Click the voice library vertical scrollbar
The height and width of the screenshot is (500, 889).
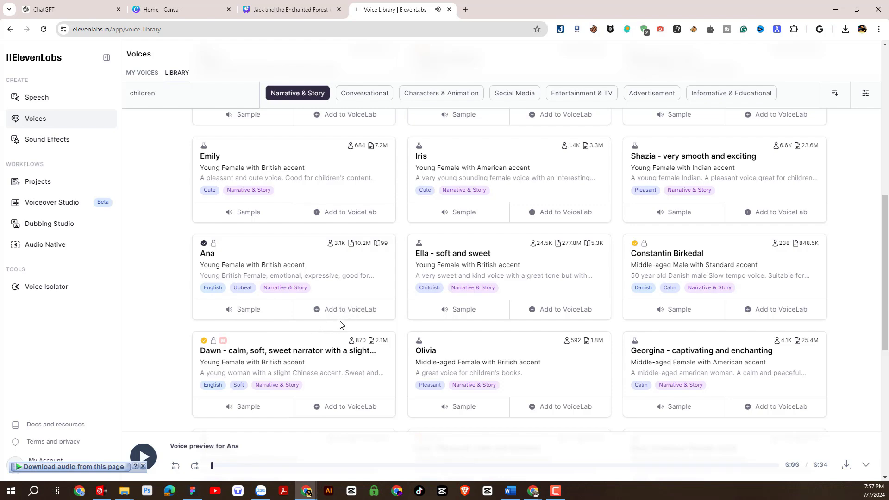885,272
